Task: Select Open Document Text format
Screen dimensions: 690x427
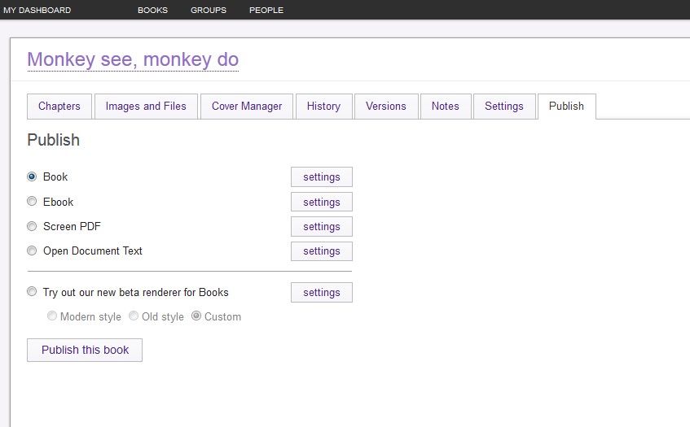Action: (32, 251)
